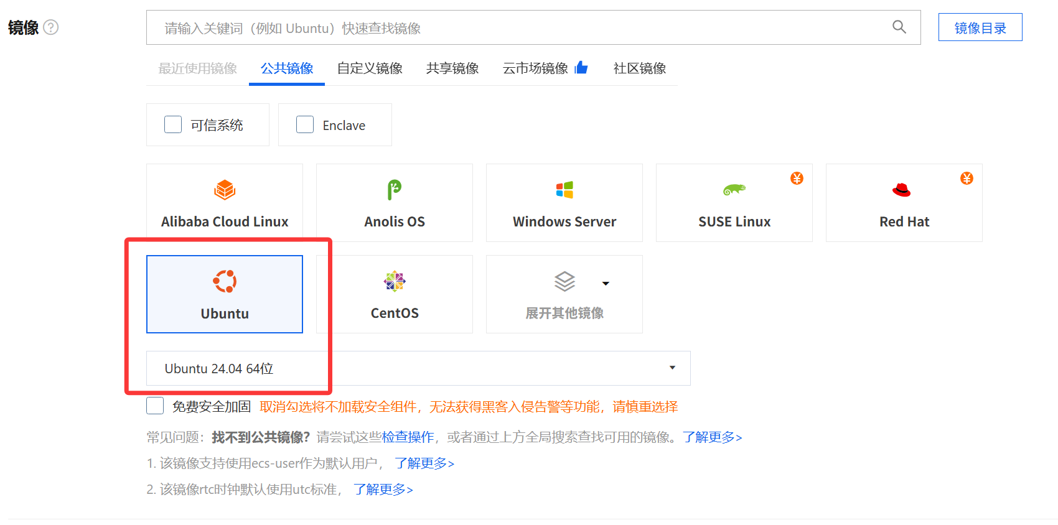This screenshot has width=1058, height=525.
Task: Check the 免费安全加固 option
Action: [155, 406]
